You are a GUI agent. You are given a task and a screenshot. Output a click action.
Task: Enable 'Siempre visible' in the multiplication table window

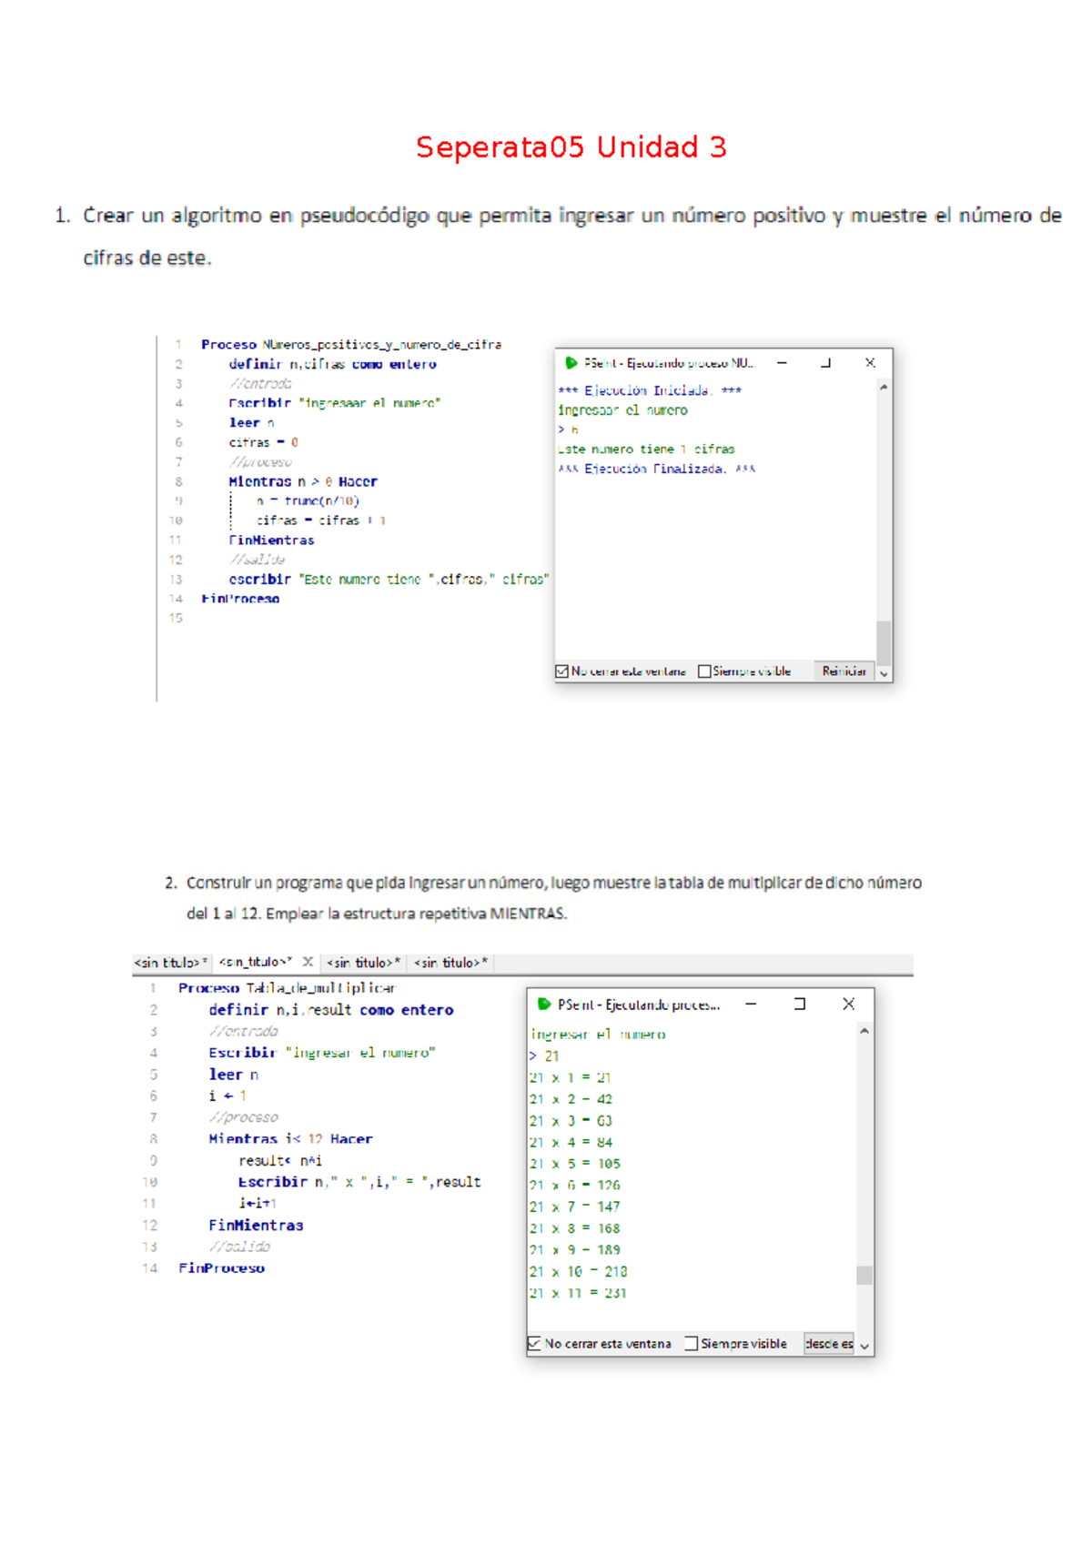(x=692, y=1344)
